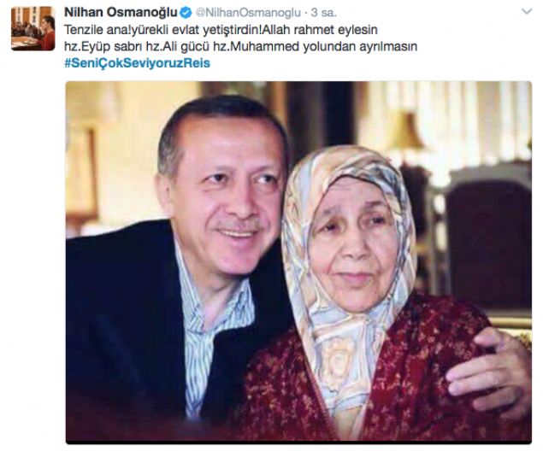Viewport: 543px width, 451px height.
Task: Click the words 'hz.Muhammed yolundan ayrılmasın'
Action: pyautogui.click(x=316, y=46)
